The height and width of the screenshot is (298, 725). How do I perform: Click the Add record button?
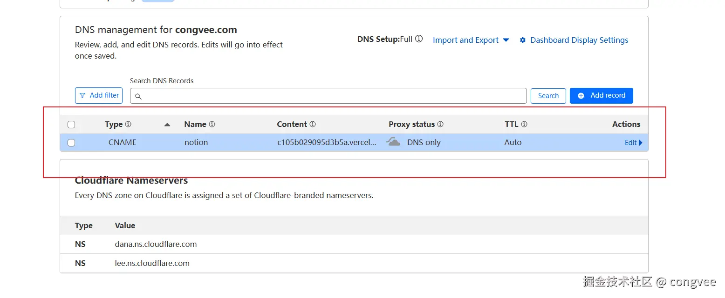(x=602, y=95)
